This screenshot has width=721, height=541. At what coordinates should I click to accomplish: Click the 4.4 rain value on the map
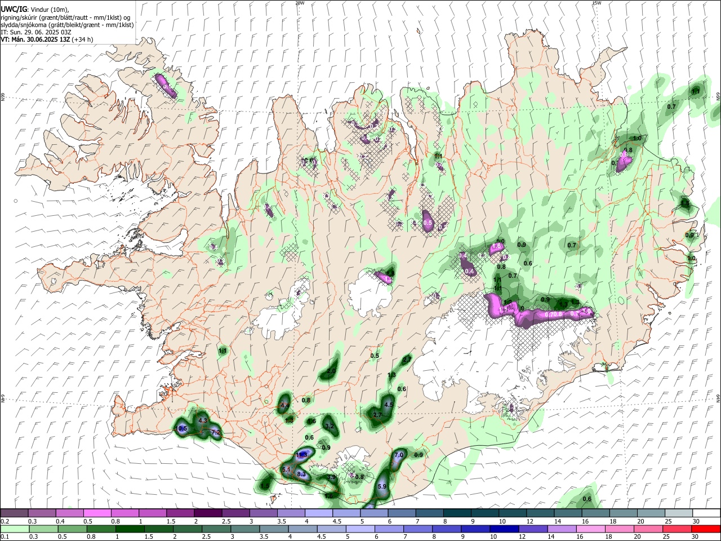point(284,405)
